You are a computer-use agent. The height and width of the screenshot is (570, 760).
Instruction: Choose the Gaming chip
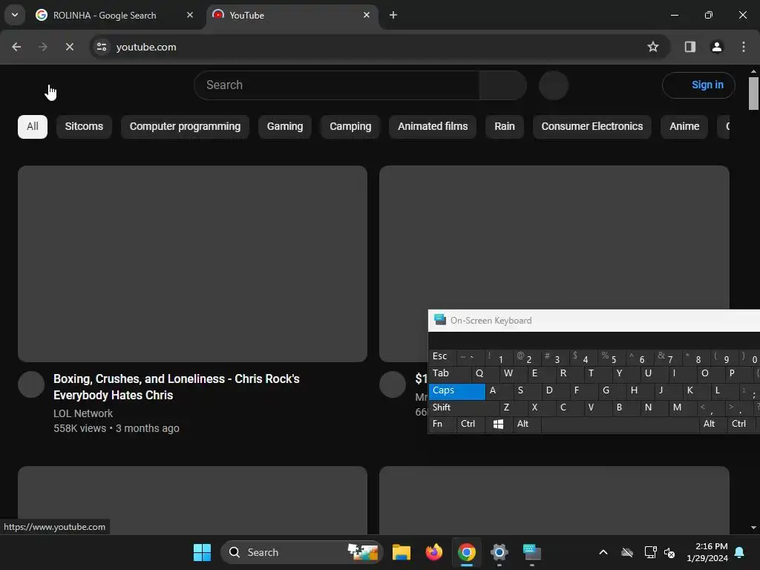tap(285, 126)
